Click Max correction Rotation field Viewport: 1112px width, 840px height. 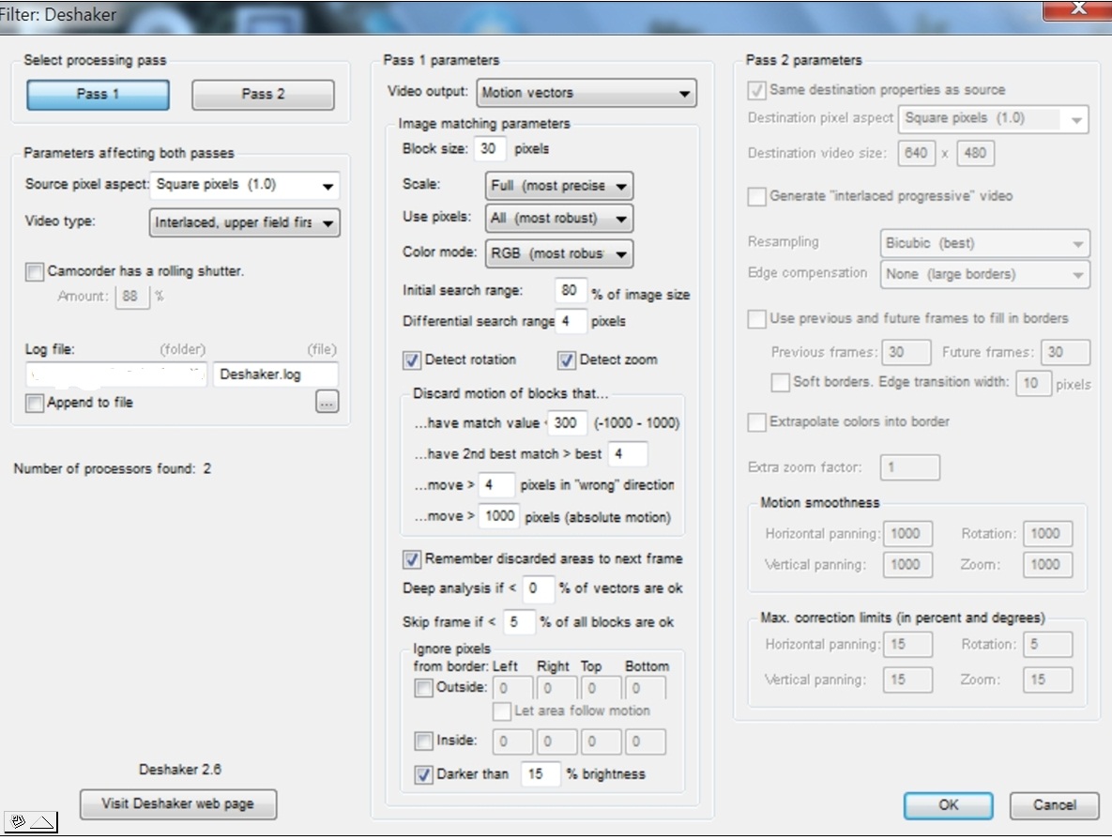click(x=1048, y=645)
